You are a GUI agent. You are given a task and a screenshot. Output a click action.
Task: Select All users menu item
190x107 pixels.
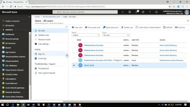point(50,31)
